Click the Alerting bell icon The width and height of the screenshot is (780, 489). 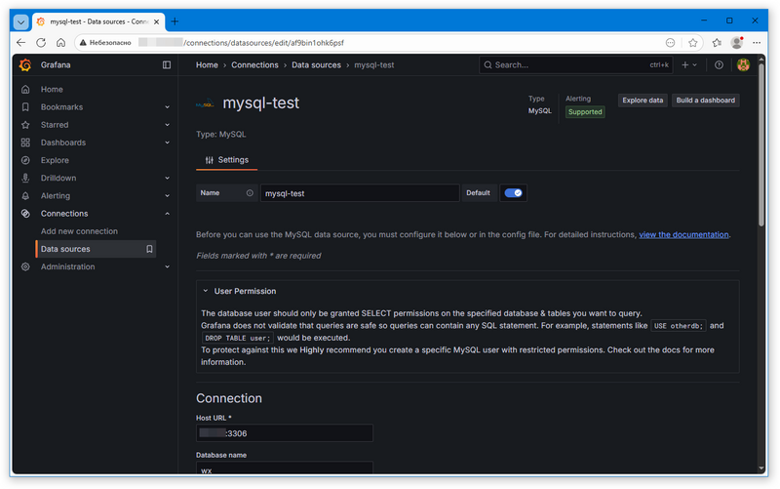click(x=25, y=196)
